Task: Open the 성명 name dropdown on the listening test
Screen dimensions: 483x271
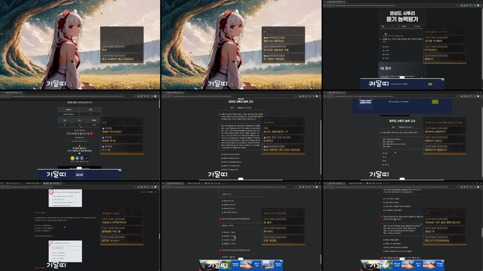Action: coord(392,26)
